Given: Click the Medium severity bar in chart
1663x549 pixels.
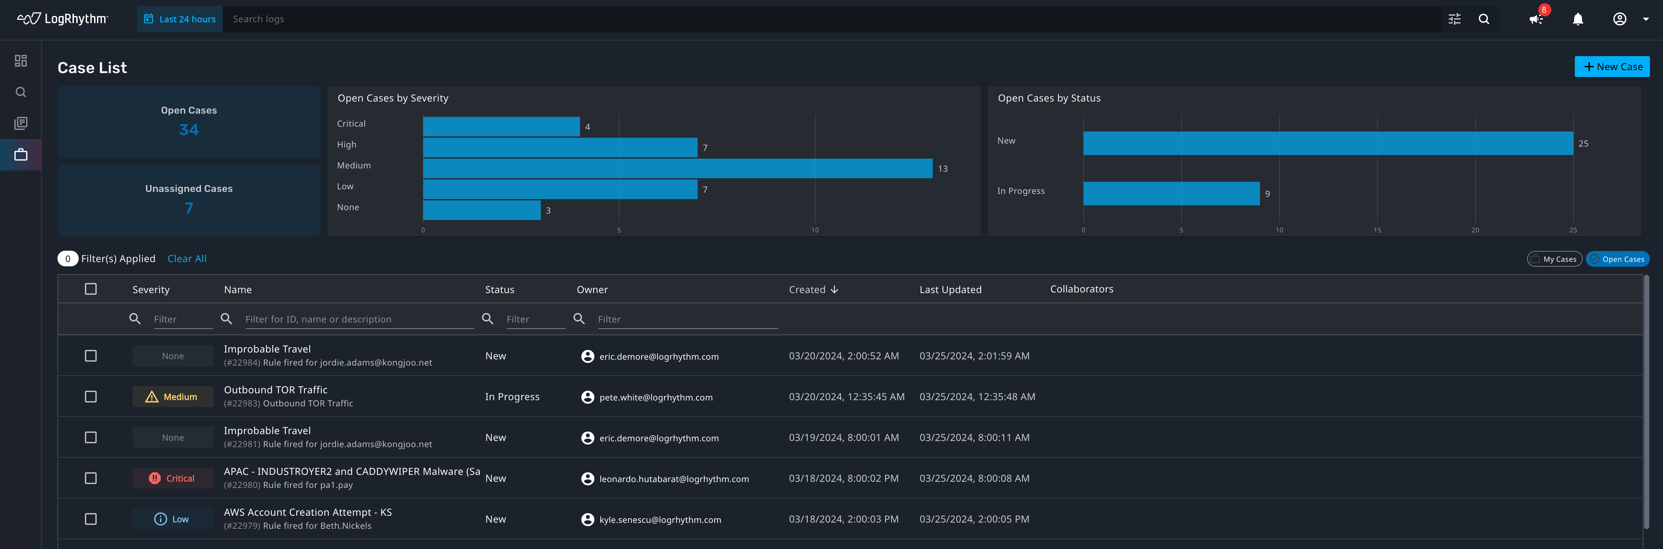Looking at the screenshot, I should (x=678, y=168).
